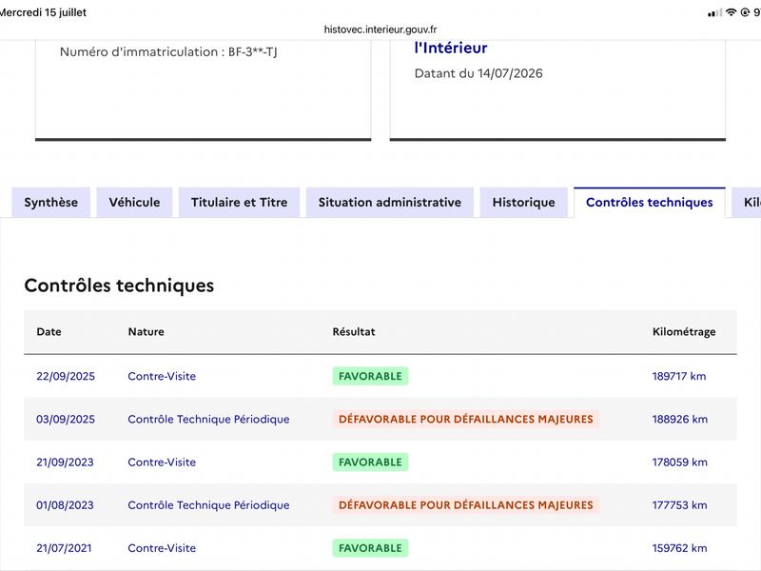761x571 pixels.
Task: Click the Contrôles techniques section heading
Action: pyautogui.click(x=119, y=285)
